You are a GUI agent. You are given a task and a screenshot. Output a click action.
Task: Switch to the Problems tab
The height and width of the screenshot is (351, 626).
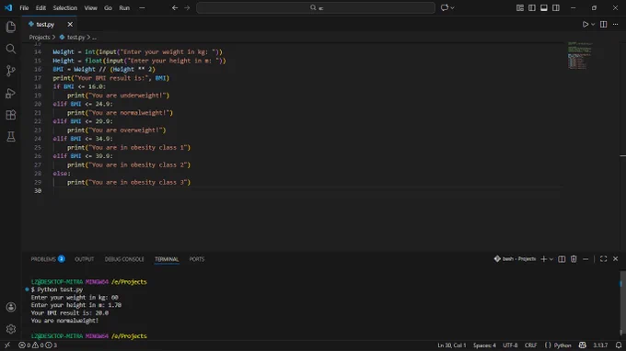click(x=48, y=259)
